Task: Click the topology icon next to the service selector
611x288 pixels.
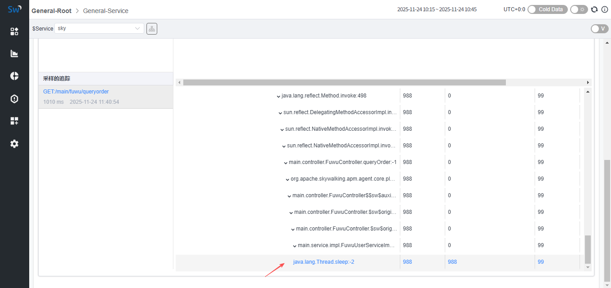Action: (x=152, y=29)
